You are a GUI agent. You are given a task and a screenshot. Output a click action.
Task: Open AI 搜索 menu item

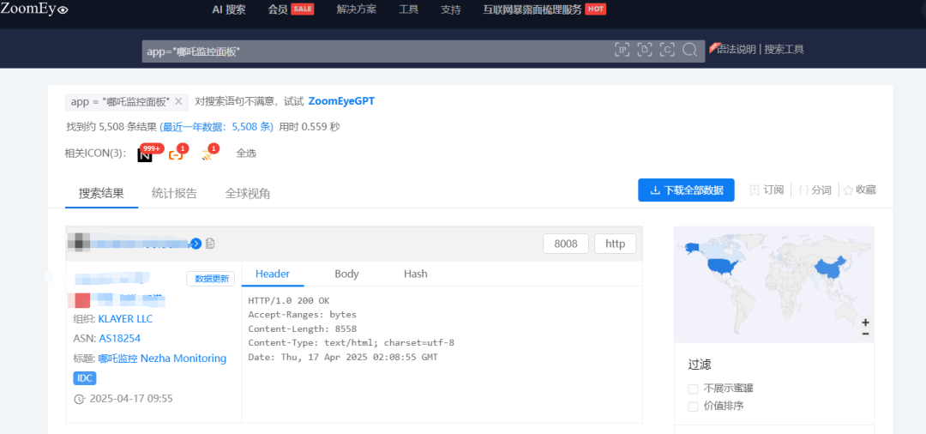(x=229, y=9)
